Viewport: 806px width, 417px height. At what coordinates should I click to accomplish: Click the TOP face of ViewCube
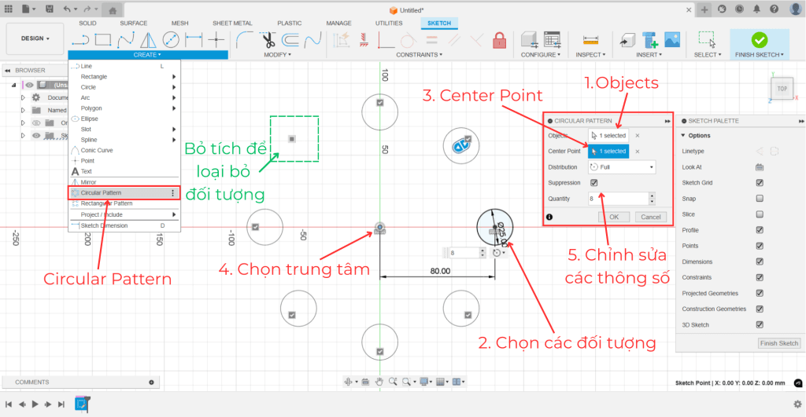click(x=781, y=90)
